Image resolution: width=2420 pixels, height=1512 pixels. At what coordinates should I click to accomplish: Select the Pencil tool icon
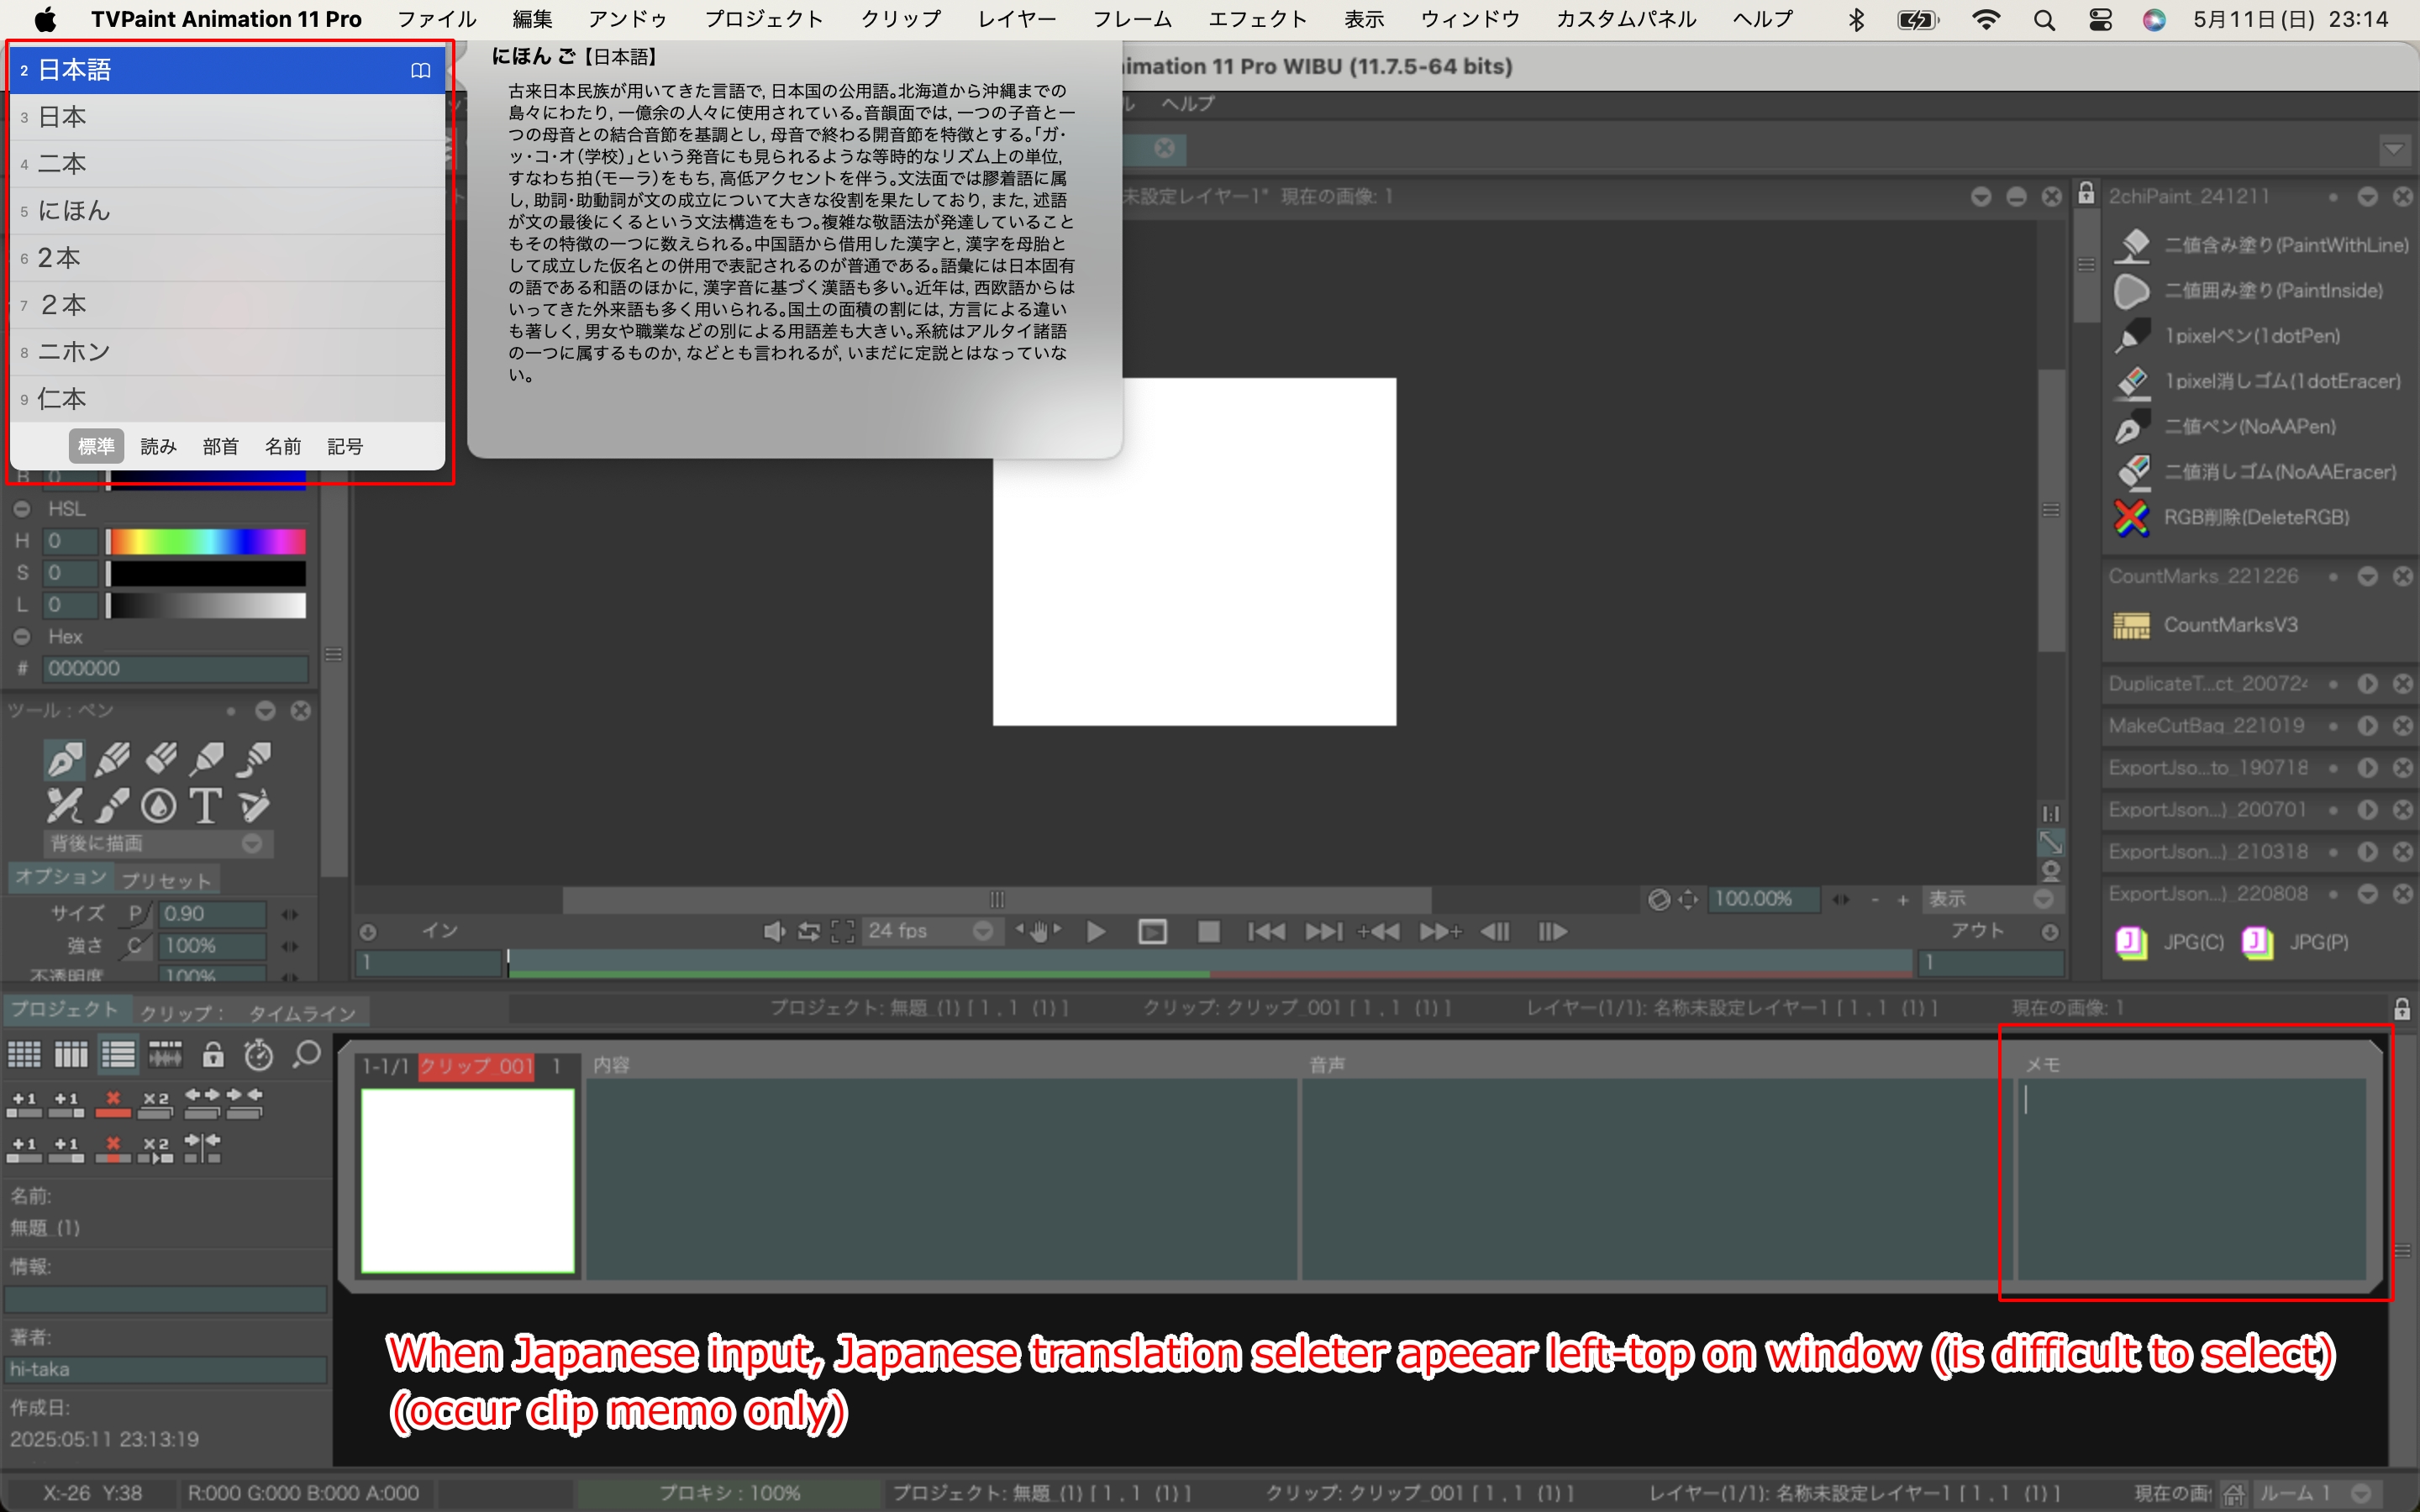112,759
